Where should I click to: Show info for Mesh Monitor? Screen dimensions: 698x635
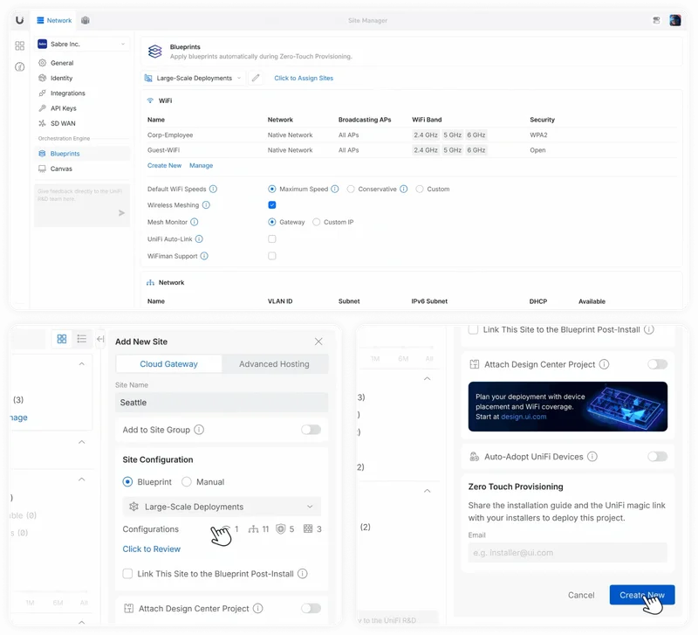click(x=195, y=222)
